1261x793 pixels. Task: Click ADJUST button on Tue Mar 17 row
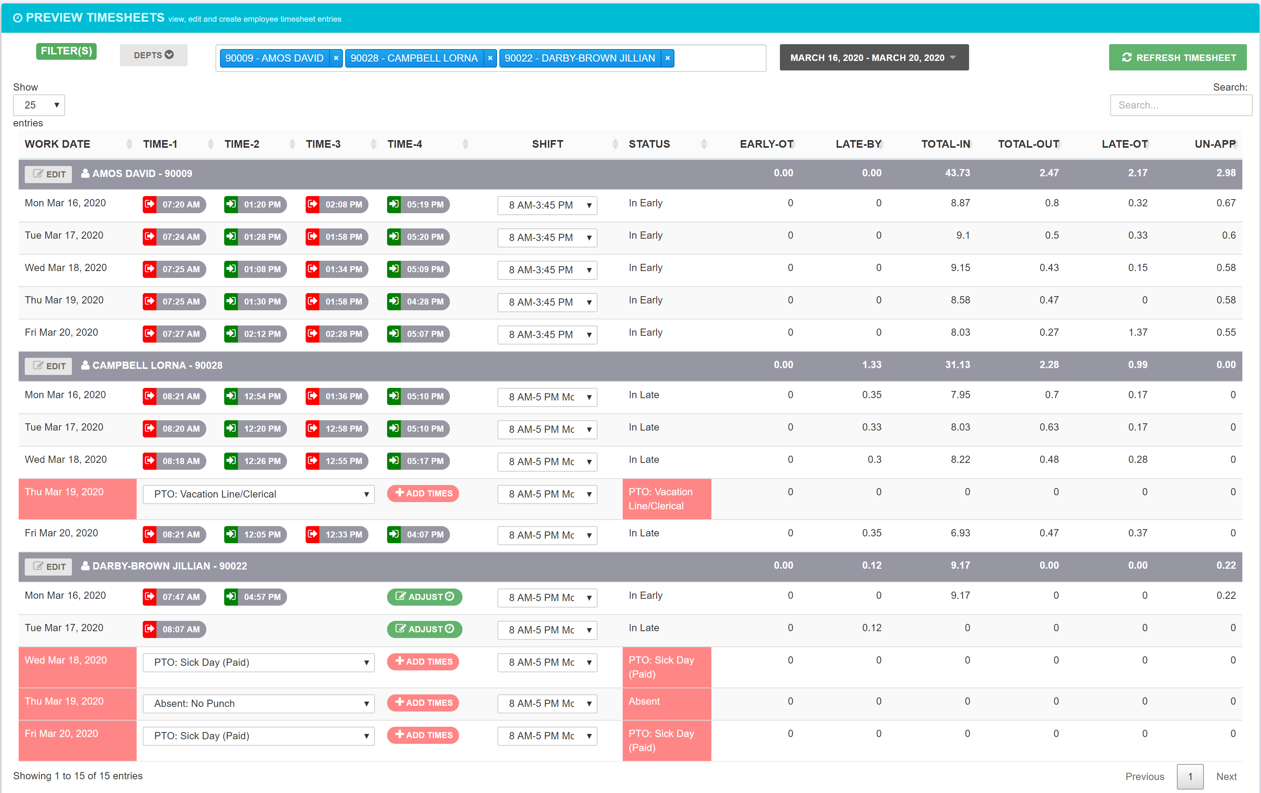click(x=424, y=629)
